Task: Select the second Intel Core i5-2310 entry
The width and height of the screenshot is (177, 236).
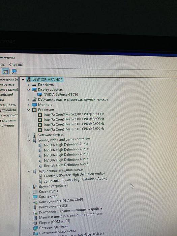Action: 74,119
